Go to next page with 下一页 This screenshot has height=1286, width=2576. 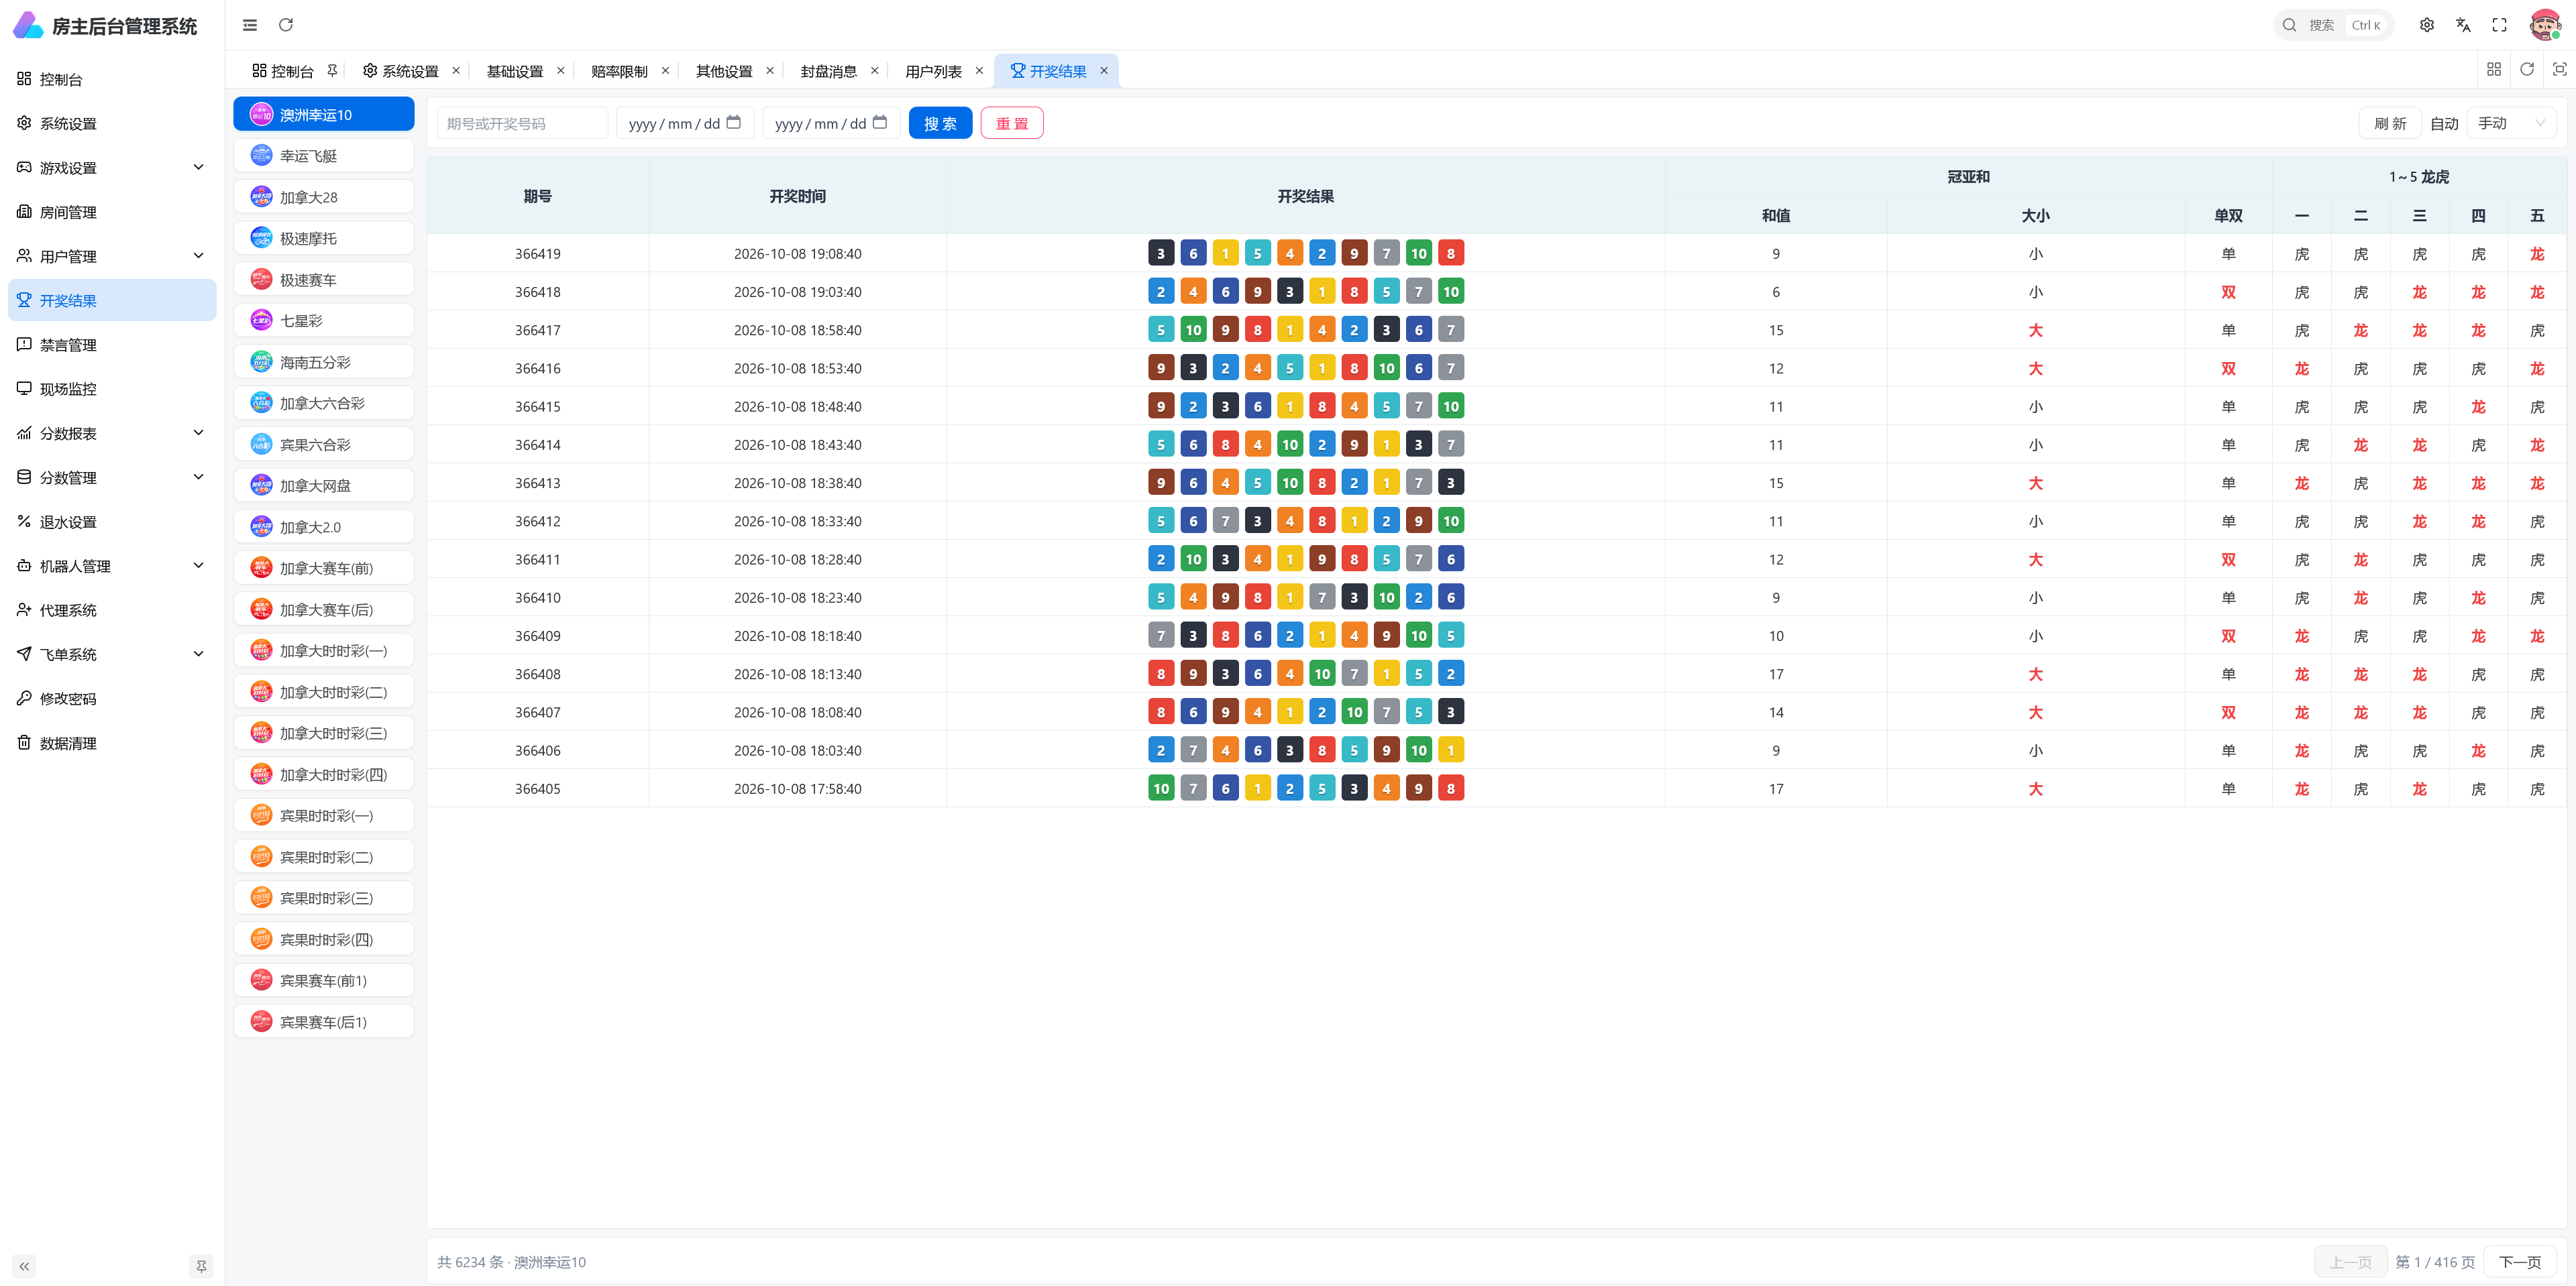tap(2520, 1262)
